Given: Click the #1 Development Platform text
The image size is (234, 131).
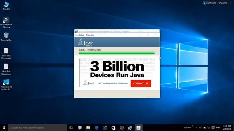Looking at the screenshot, I should click(x=113, y=83).
